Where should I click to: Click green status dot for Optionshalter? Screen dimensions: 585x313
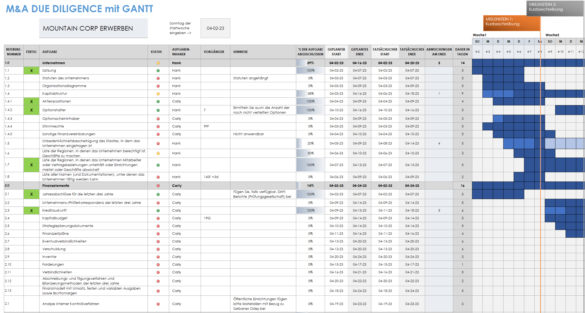[158, 110]
